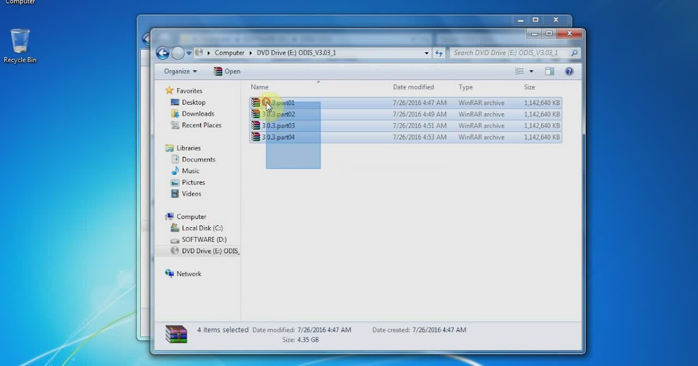Click Date modified value in details pane

(324, 330)
